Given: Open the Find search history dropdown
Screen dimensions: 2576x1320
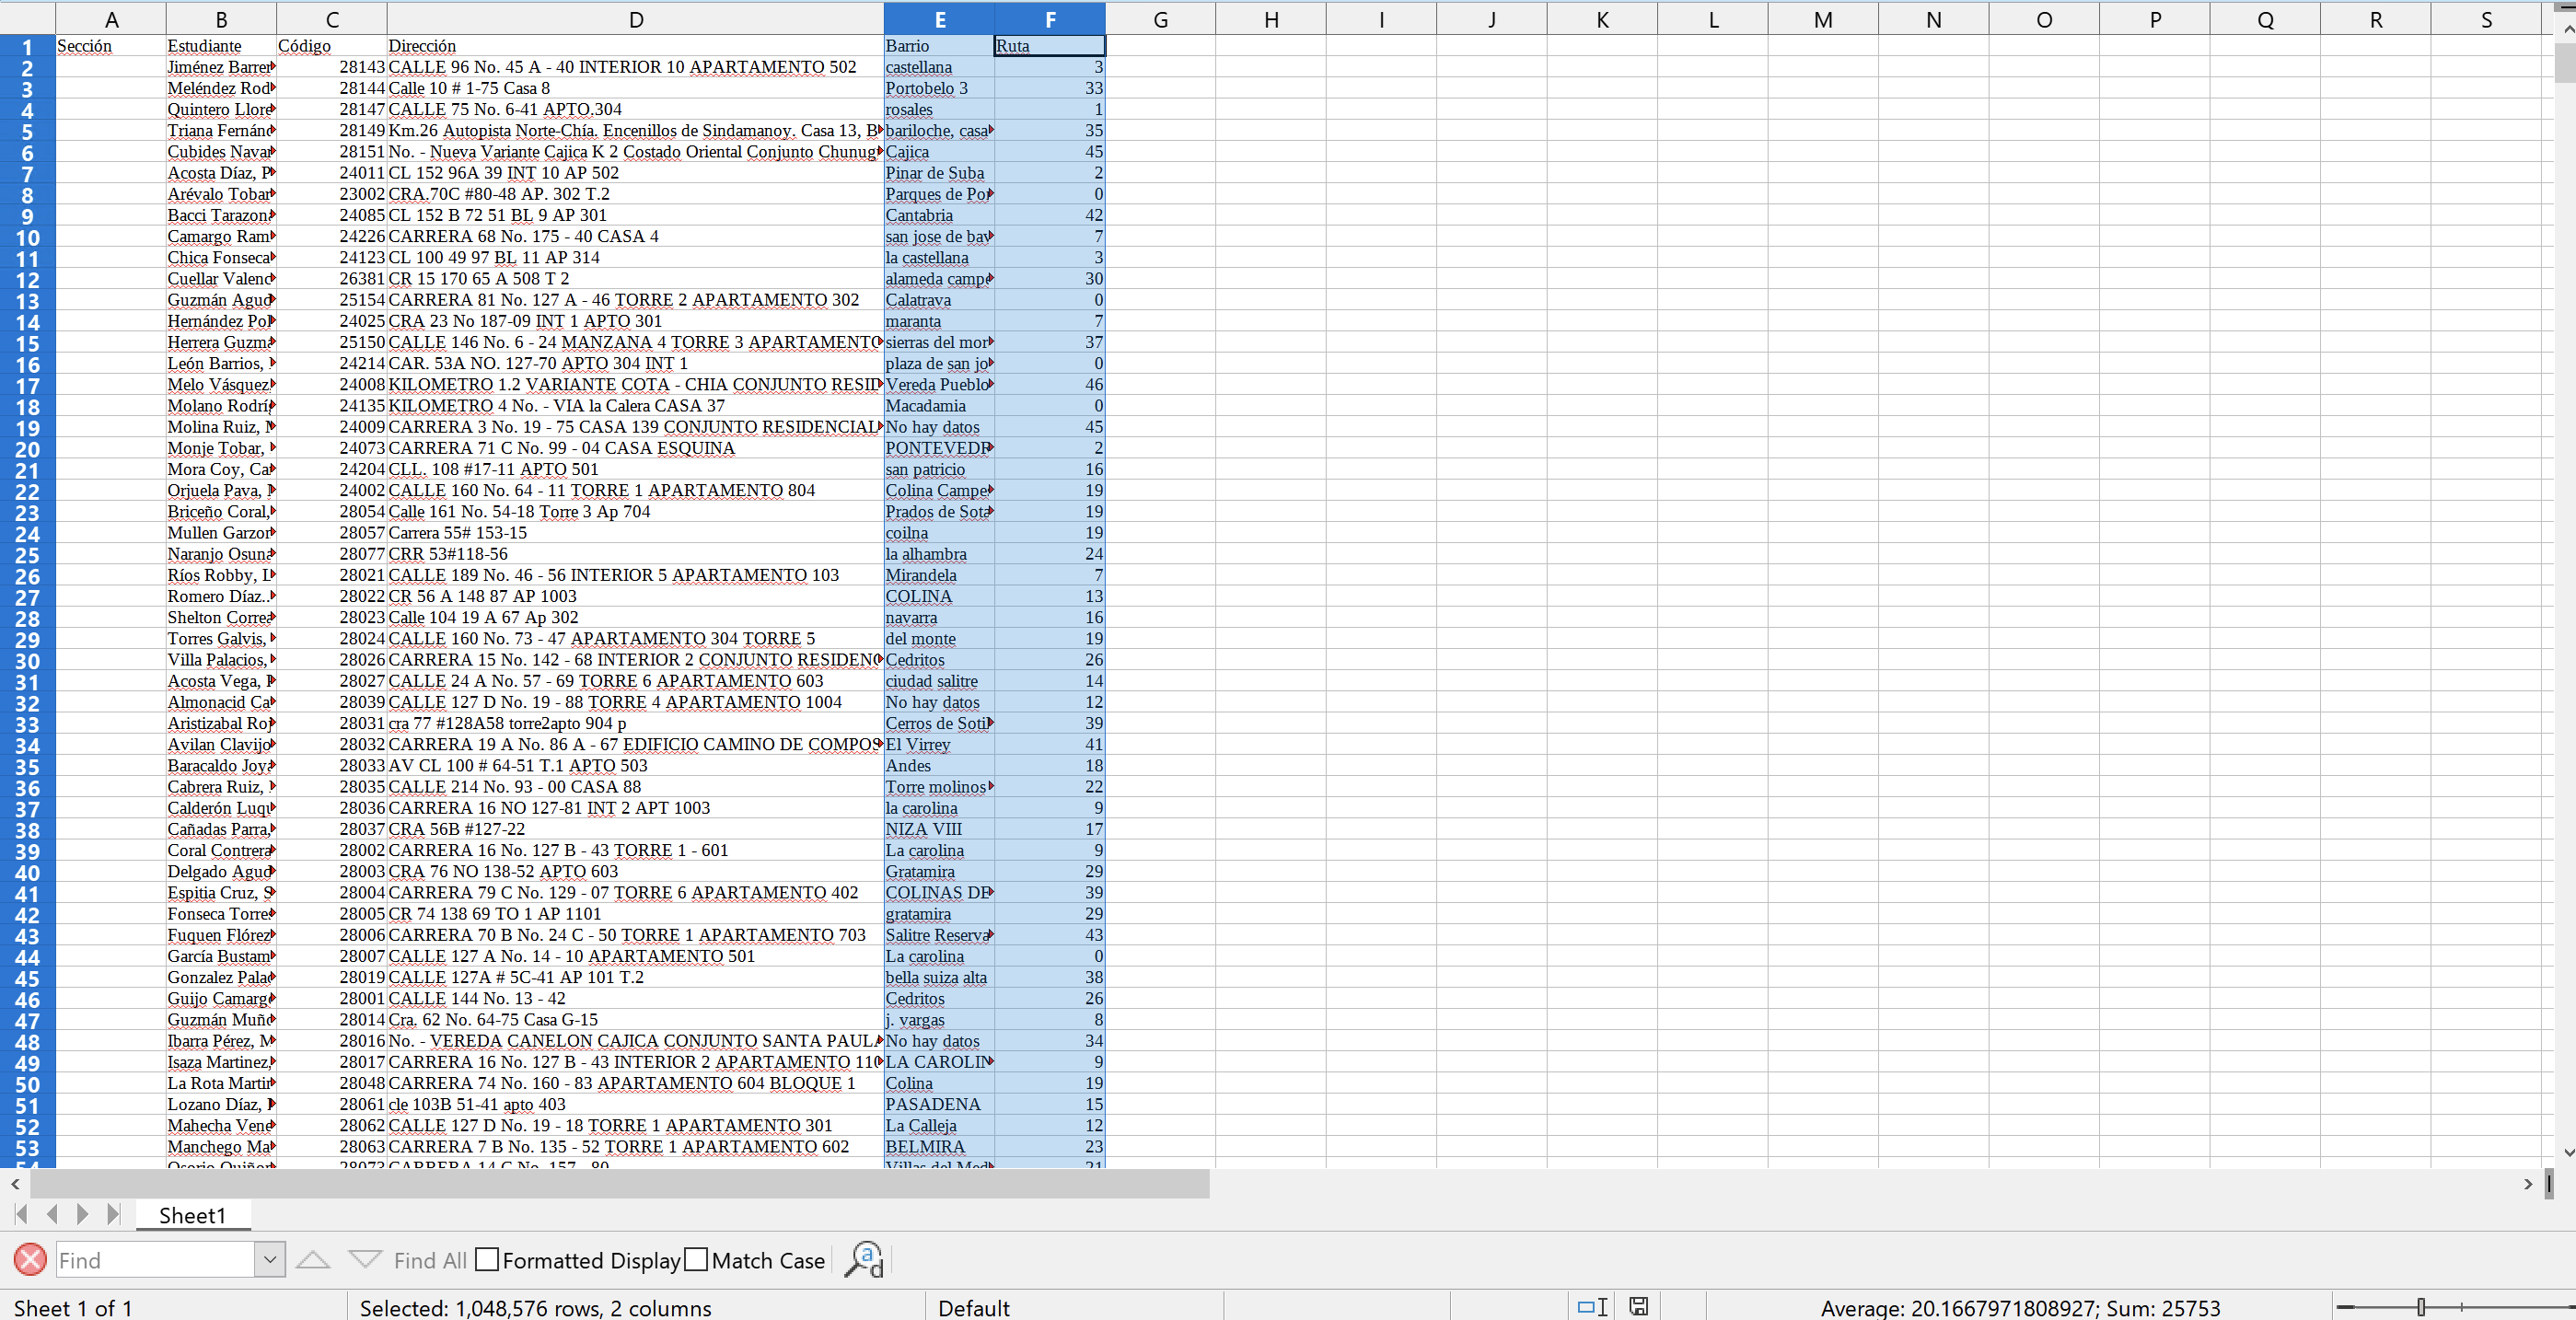Looking at the screenshot, I should point(269,1259).
